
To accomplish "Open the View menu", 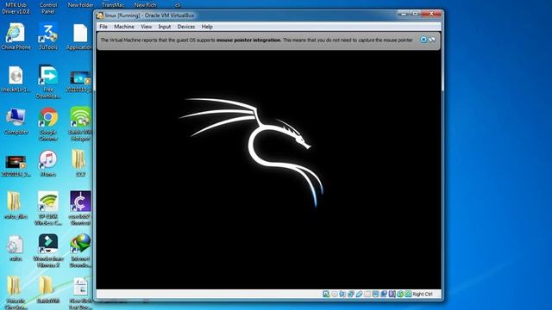I will pos(146,27).
